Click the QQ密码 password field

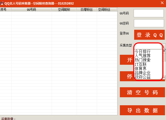click(148, 23)
